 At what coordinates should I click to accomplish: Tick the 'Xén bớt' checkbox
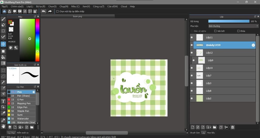(x=215, y=31)
